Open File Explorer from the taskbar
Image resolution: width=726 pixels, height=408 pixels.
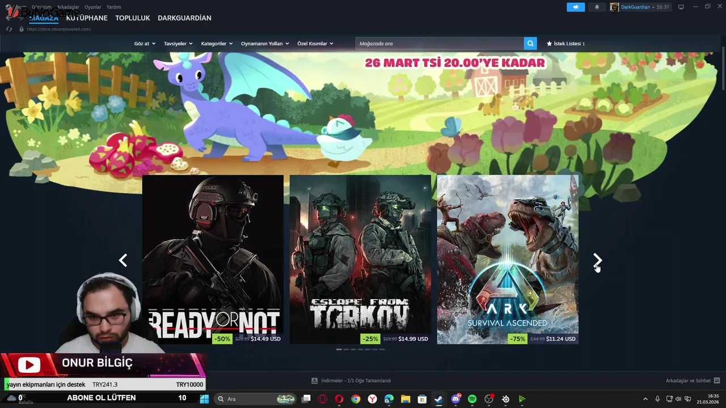406,399
